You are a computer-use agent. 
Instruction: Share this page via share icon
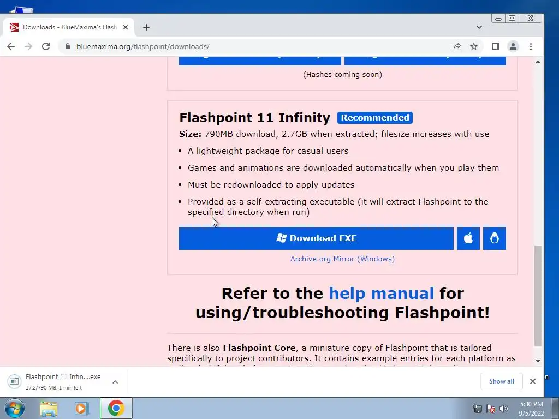(x=456, y=46)
